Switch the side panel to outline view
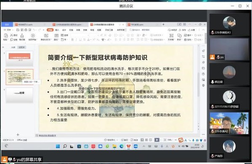Image resolution: width=252 pixels, height=164 pixels. tap(13, 47)
